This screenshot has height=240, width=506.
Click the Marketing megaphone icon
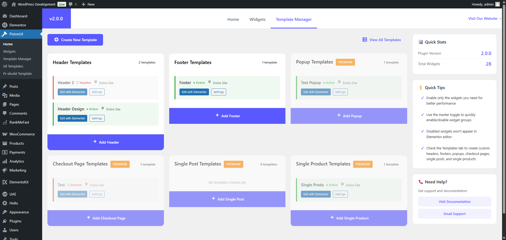5,170
